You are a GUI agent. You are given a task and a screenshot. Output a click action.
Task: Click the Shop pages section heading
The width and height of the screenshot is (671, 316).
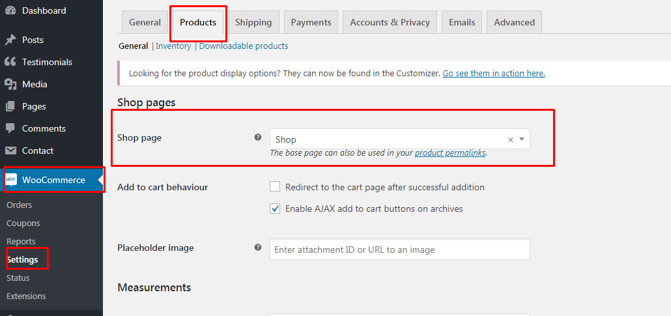(x=147, y=103)
